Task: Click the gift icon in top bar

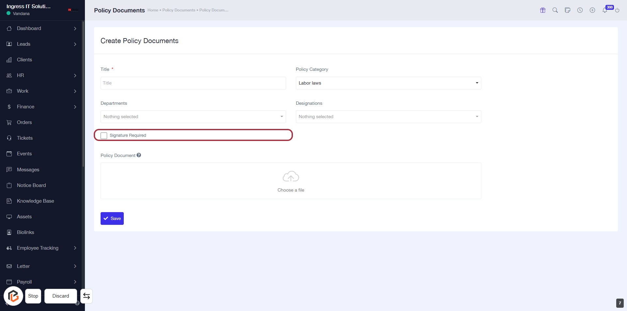Action: (543, 10)
